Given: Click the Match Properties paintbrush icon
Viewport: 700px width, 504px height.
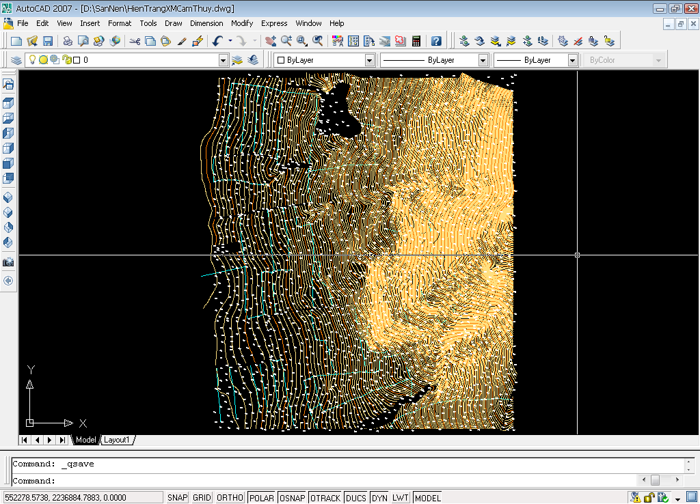Looking at the screenshot, I should click(x=183, y=41).
